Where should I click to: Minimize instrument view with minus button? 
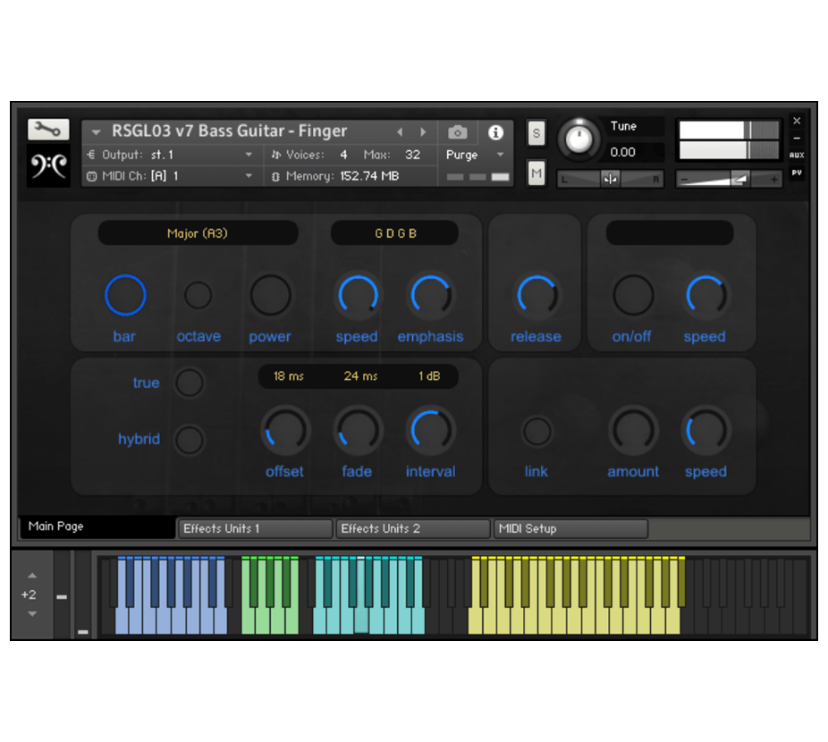point(797,138)
